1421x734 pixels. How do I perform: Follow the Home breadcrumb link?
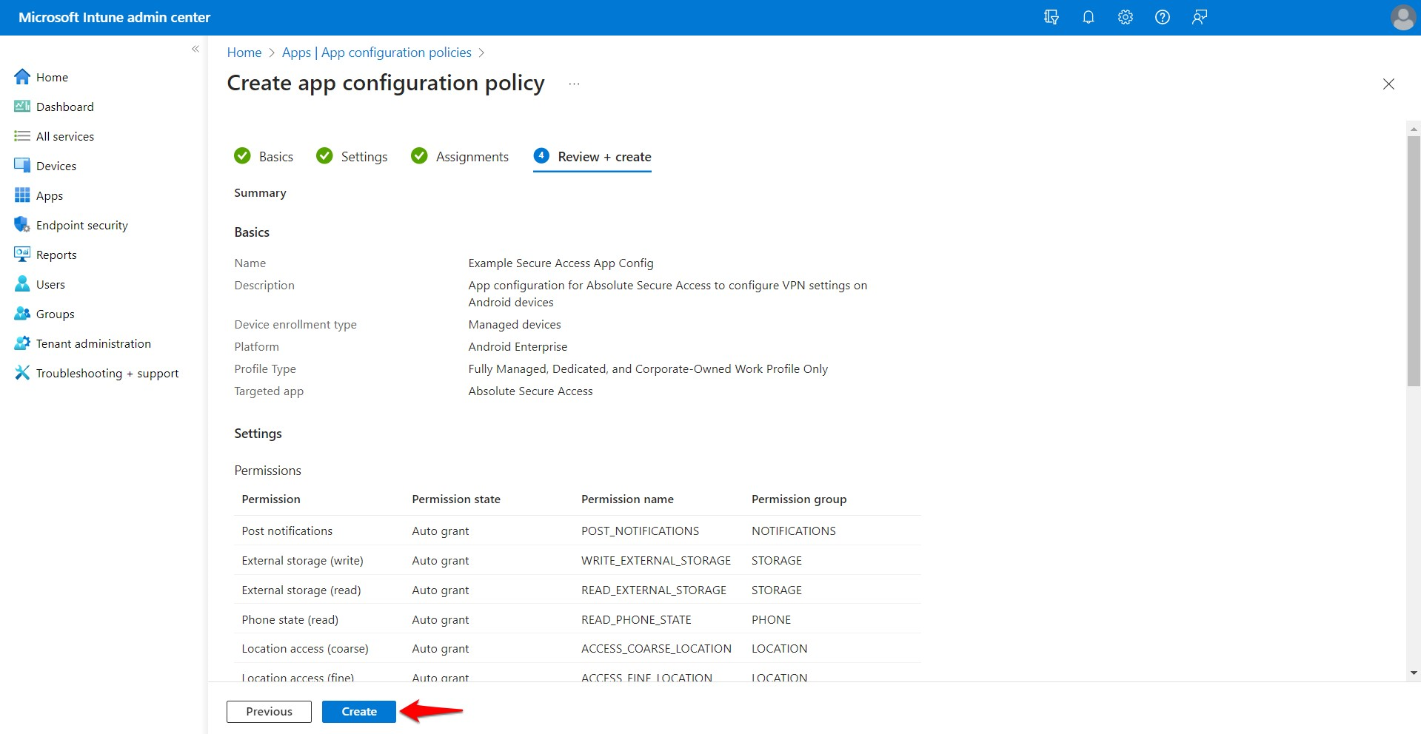pyautogui.click(x=244, y=53)
